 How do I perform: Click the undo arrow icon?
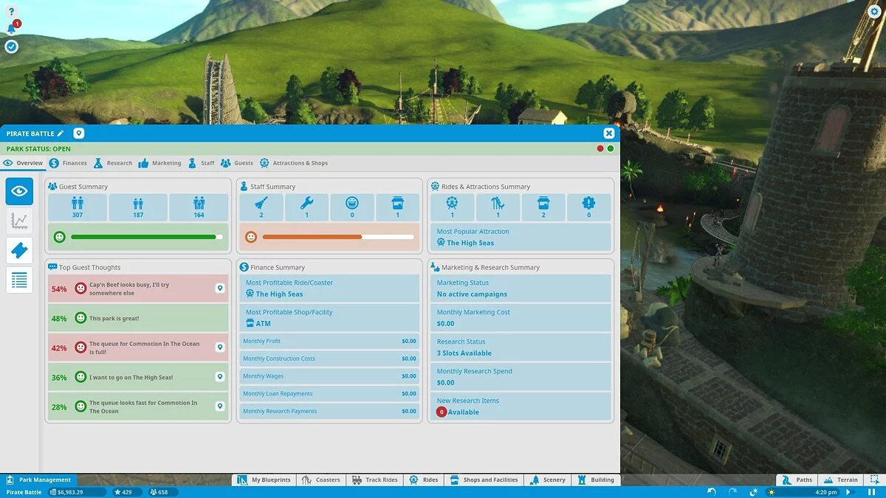[x=712, y=492]
